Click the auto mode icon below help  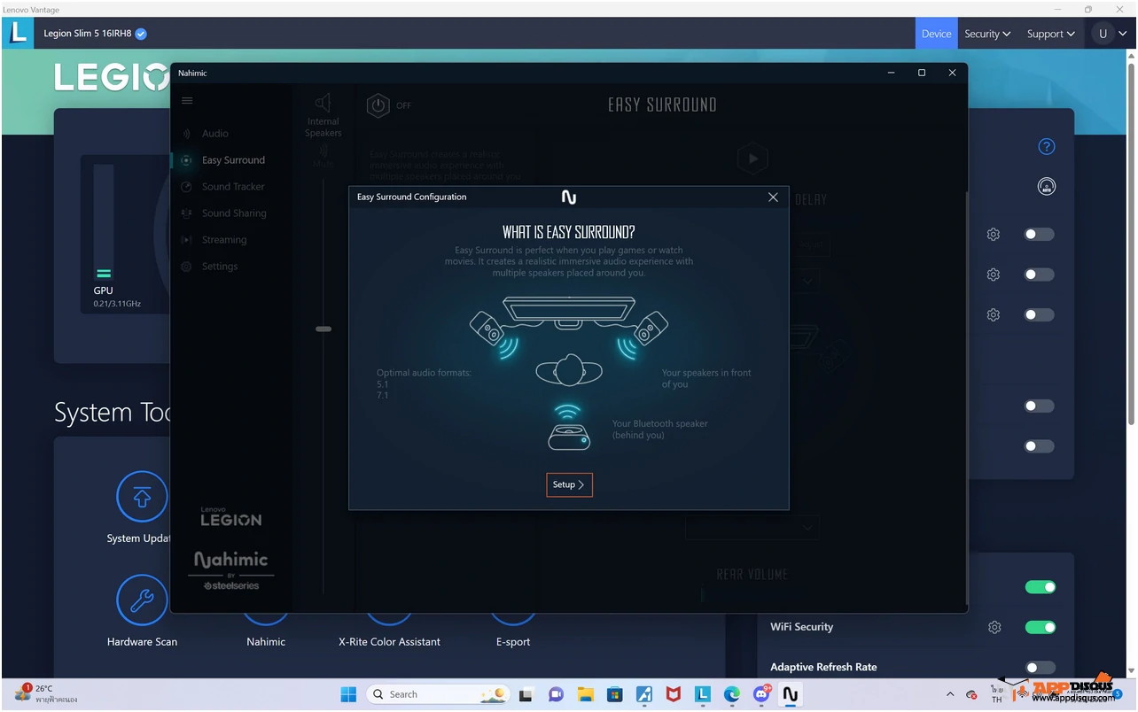click(1047, 187)
